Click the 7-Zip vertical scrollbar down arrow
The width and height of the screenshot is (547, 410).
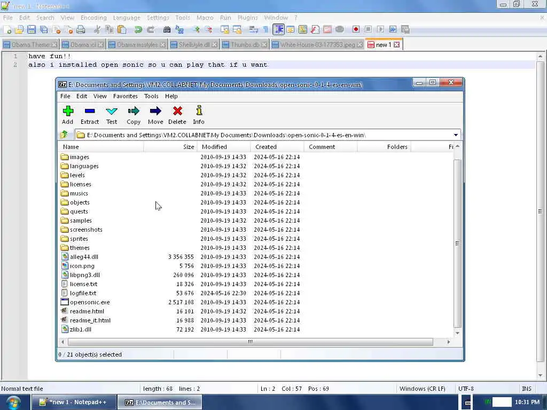(457, 333)
